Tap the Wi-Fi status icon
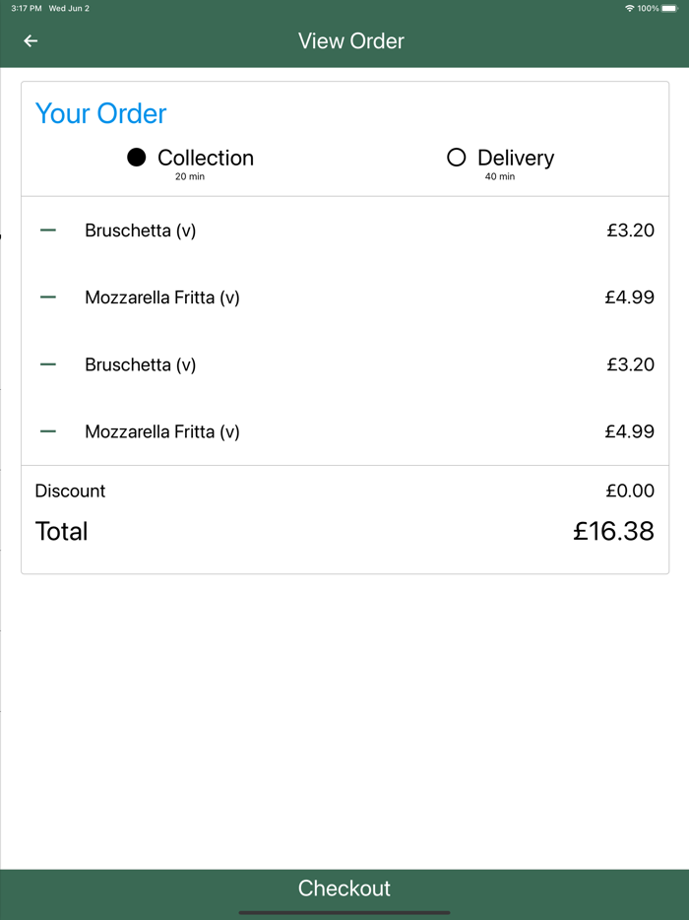The width and height of the screenshot is (689, 920). click(x=629, y=9)
